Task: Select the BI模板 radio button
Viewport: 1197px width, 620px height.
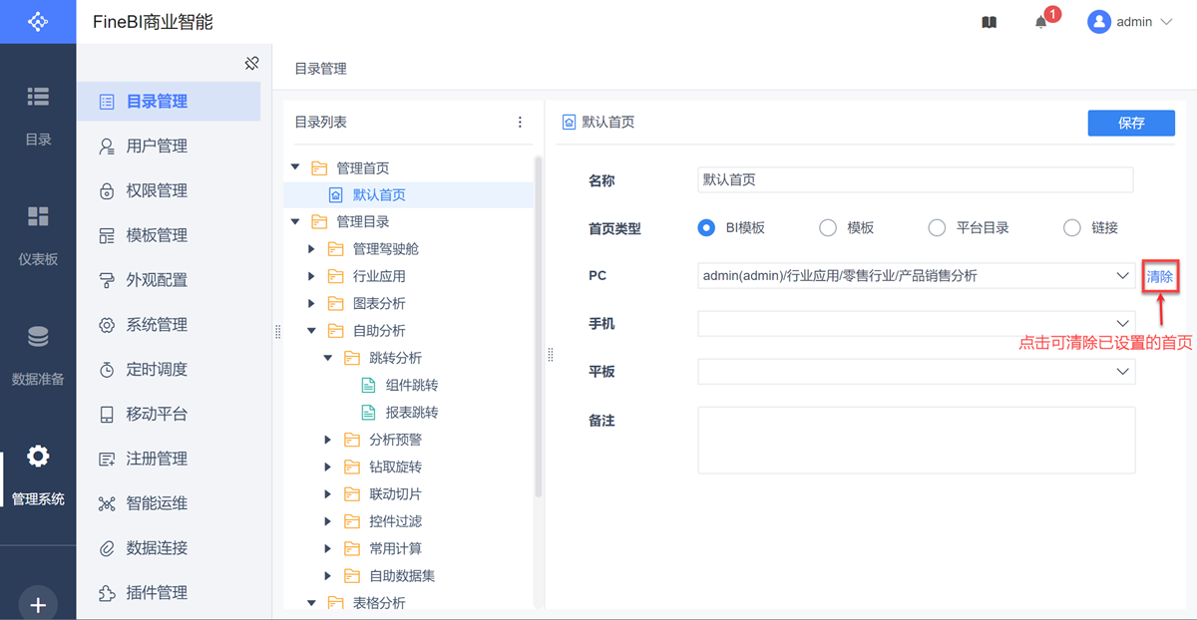Action: [706, 227]
